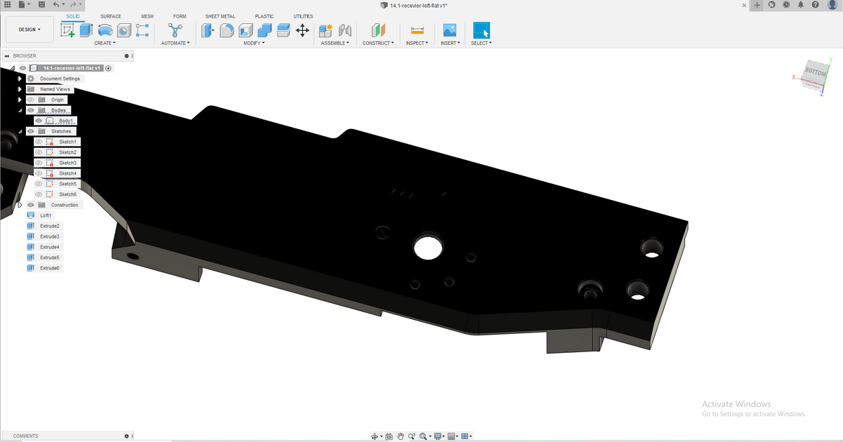This screenshot has width=843, height=442.
Task: Choose the Revolve tool icon
Action: 105,30
